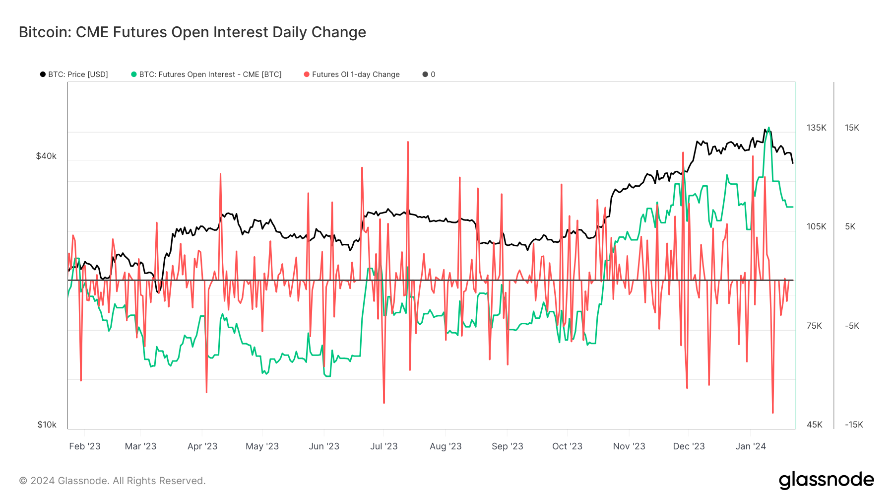Click the Glassnode copyright notice
The image size is (893, 503).
point(112,481)
